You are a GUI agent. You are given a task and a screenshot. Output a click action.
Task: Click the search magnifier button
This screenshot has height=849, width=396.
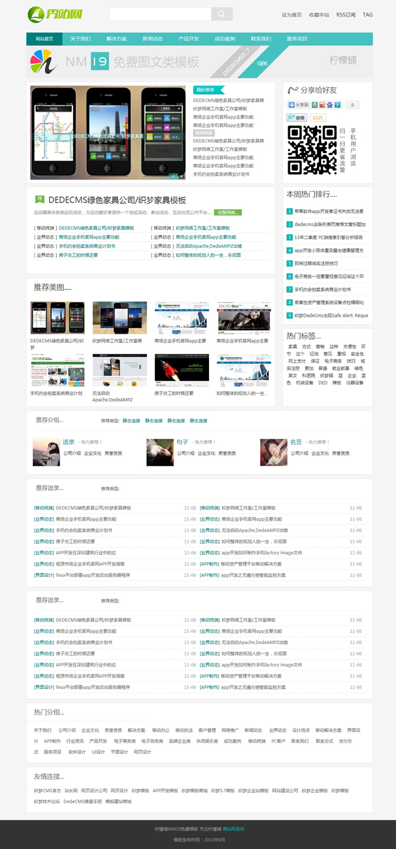222,14
